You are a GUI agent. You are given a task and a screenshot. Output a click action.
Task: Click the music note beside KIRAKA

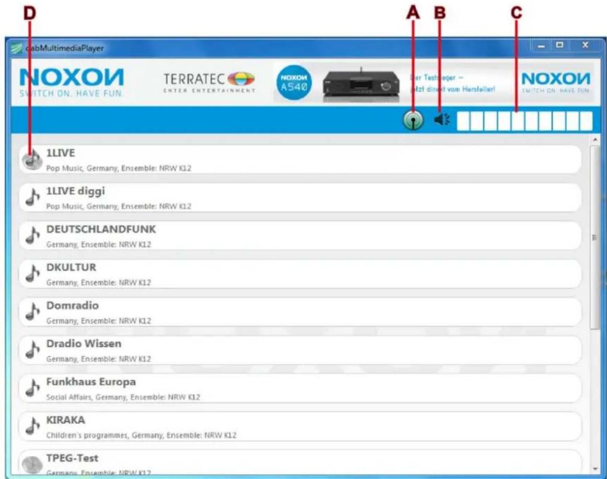click(32, 426)
